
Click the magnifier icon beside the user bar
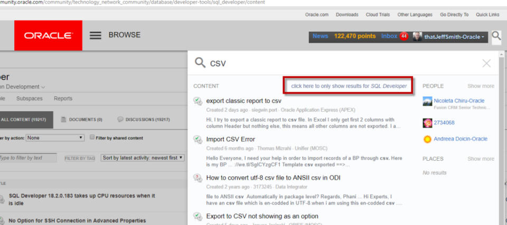click(x=496, y=37)
